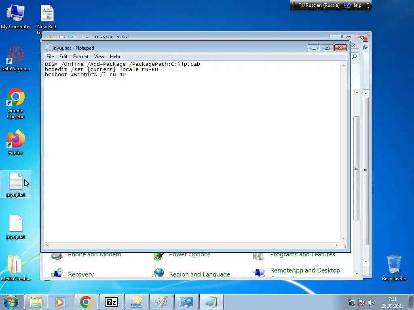Click the Action Center flag tray icon
The width and height of the screenshot is (414, 310).
pyautogui.click(x=361, y=302)
